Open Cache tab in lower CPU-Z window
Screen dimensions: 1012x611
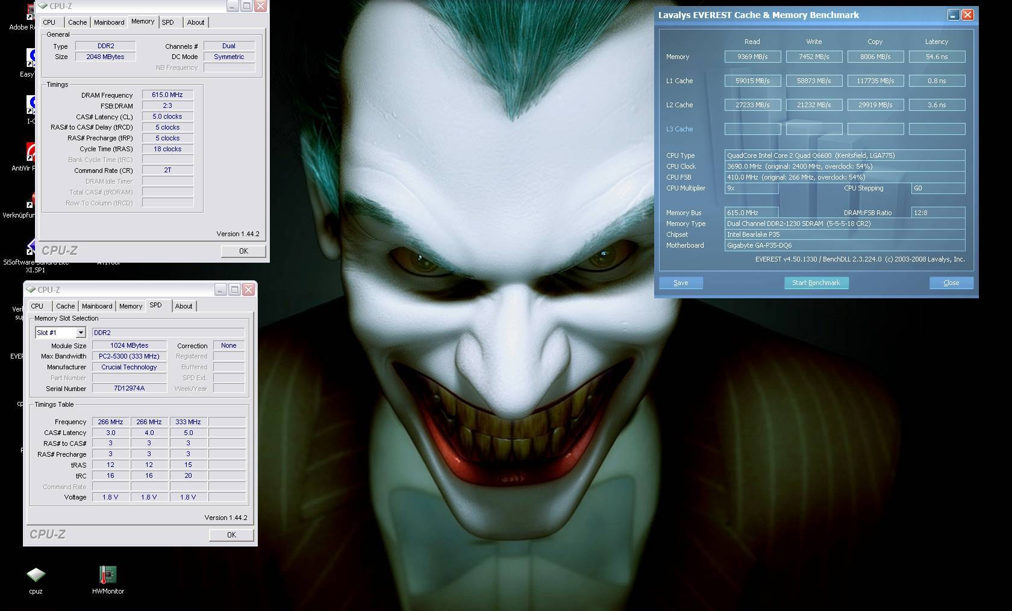(66, 306)
